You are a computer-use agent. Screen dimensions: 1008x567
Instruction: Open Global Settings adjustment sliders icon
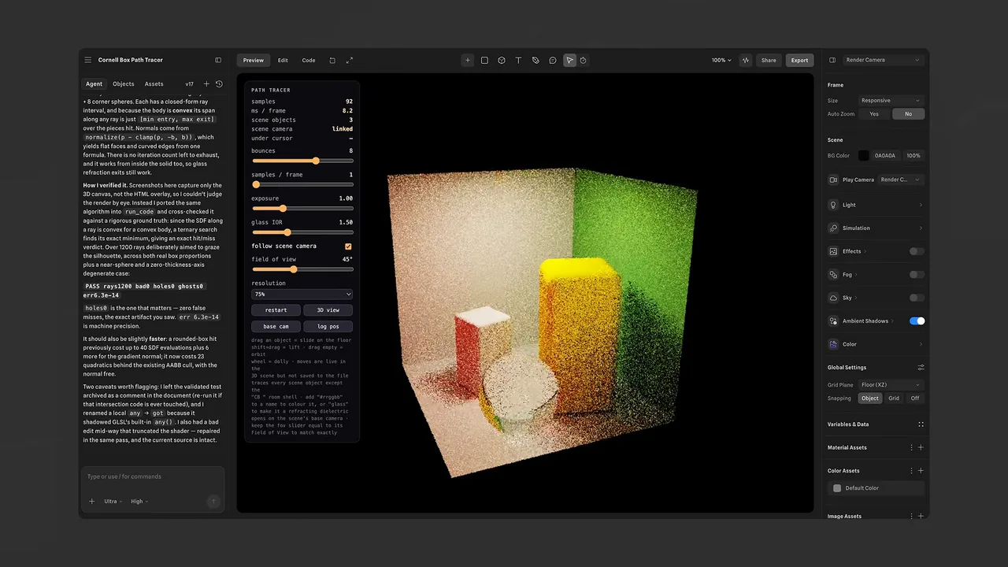(x=921, y=368)
